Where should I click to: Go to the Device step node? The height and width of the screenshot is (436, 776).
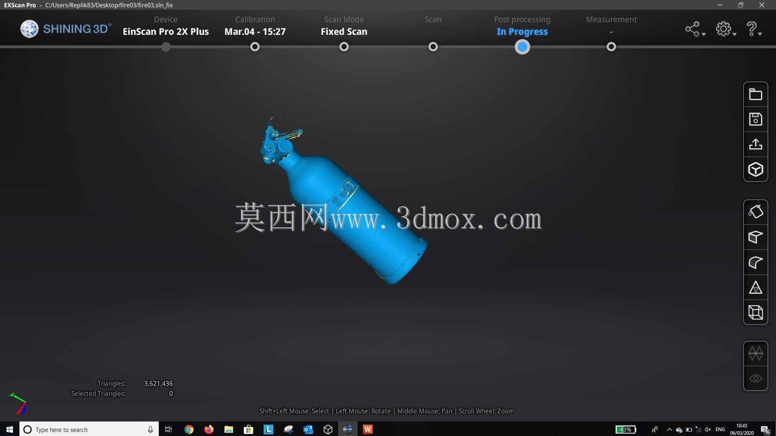166,47
